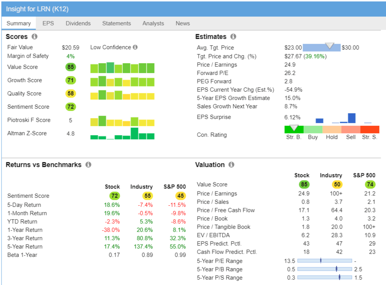Click the EPS Surprise 6.12% value
The image size is (386, 285).
coord(292,117)
